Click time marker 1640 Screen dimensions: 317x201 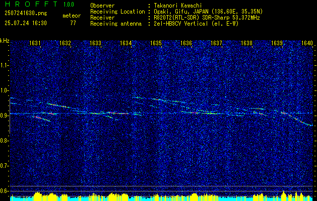coord(307,43)
